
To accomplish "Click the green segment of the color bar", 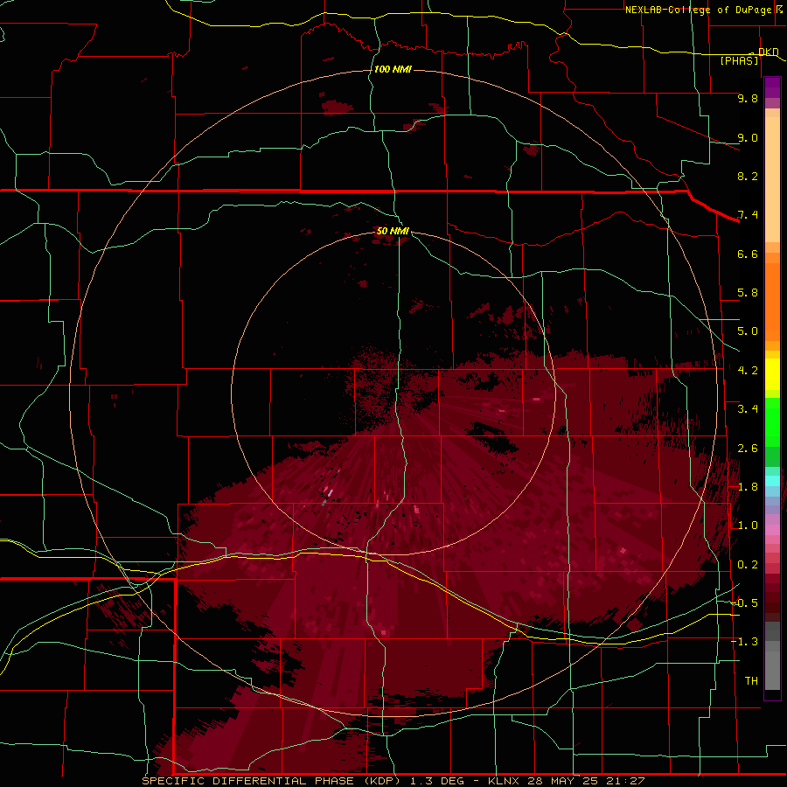I will tap(772, 432).
